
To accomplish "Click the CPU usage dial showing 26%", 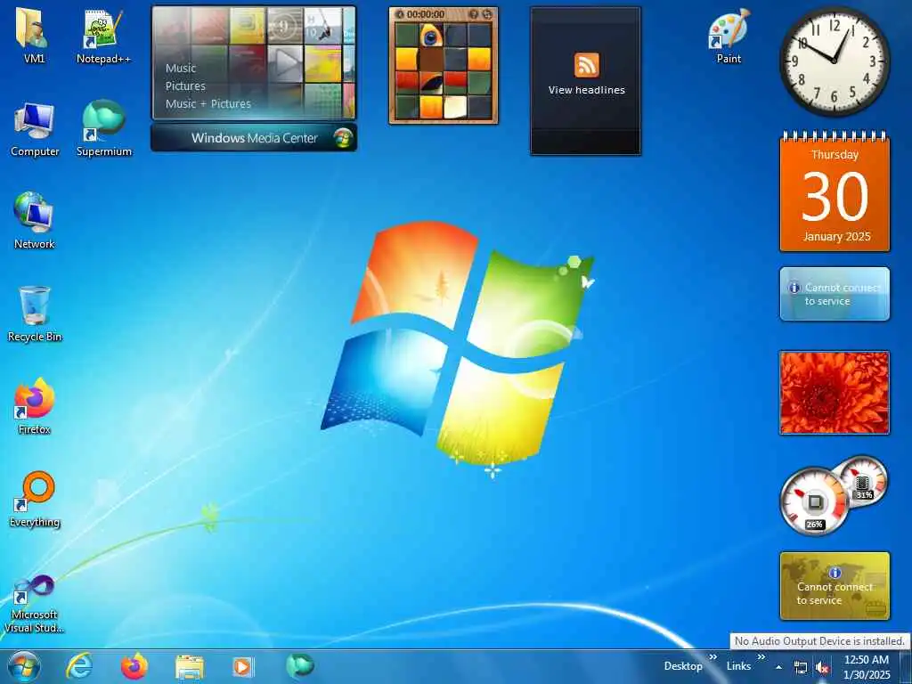I will [x=814, y=502].
